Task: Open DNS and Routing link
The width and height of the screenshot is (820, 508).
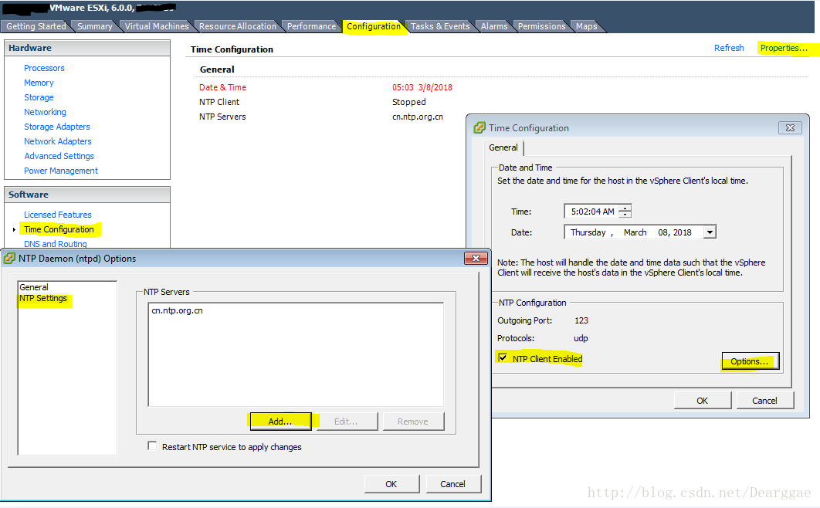Action: coord(56,243)
